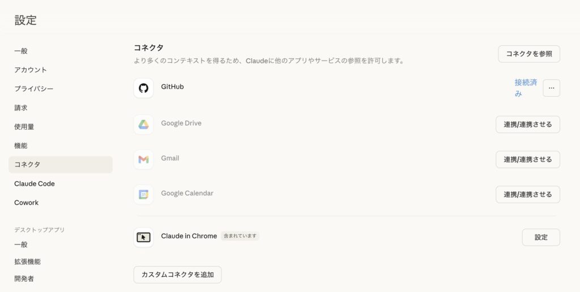Select 拡張機能 under desktop app
Viewport: 580px width, 292px height.
(27, 261)
